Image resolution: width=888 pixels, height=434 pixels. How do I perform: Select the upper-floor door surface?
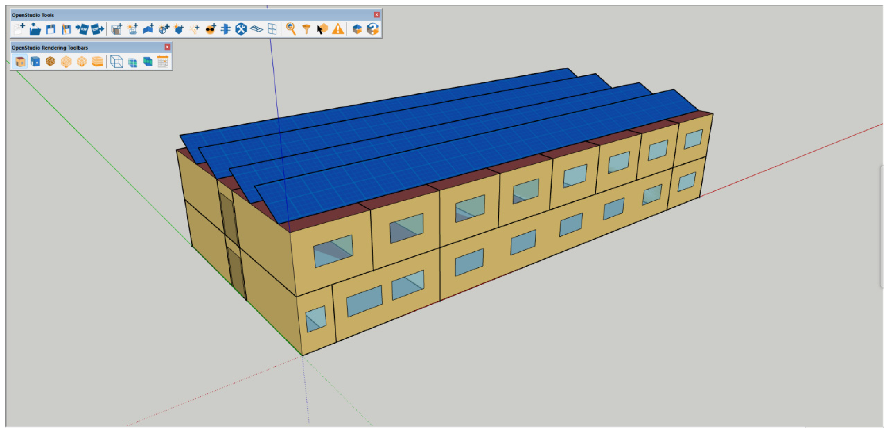pos(229,219)
